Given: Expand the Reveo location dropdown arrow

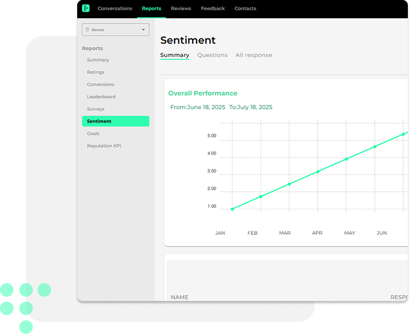Looking at the screenshot, I should tap(143, 30).
